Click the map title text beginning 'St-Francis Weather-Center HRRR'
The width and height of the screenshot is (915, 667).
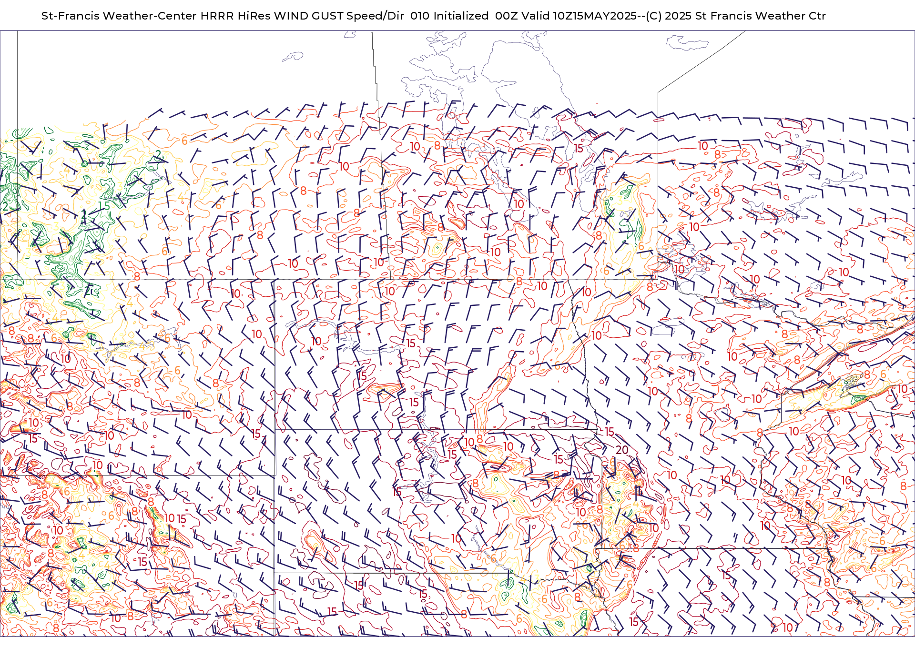[x=433, y=16]
